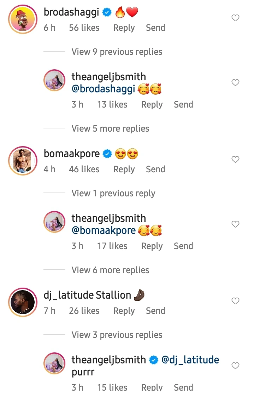Show View 3 previous replies

(117, 335)
